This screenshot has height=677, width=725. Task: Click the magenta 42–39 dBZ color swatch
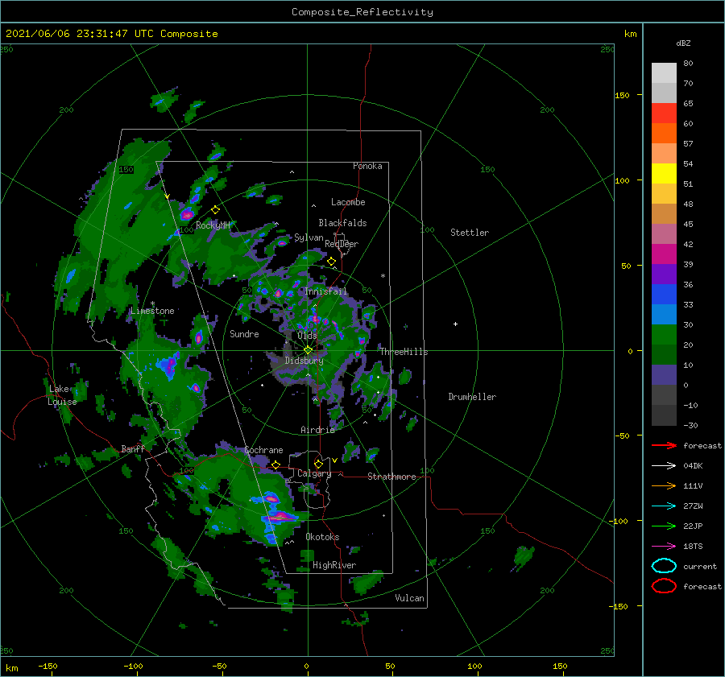(664, 254)
